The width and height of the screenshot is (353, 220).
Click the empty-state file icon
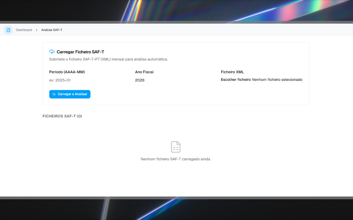(x=176, y=147)
